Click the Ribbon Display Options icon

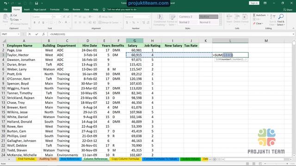click(265, 3)
